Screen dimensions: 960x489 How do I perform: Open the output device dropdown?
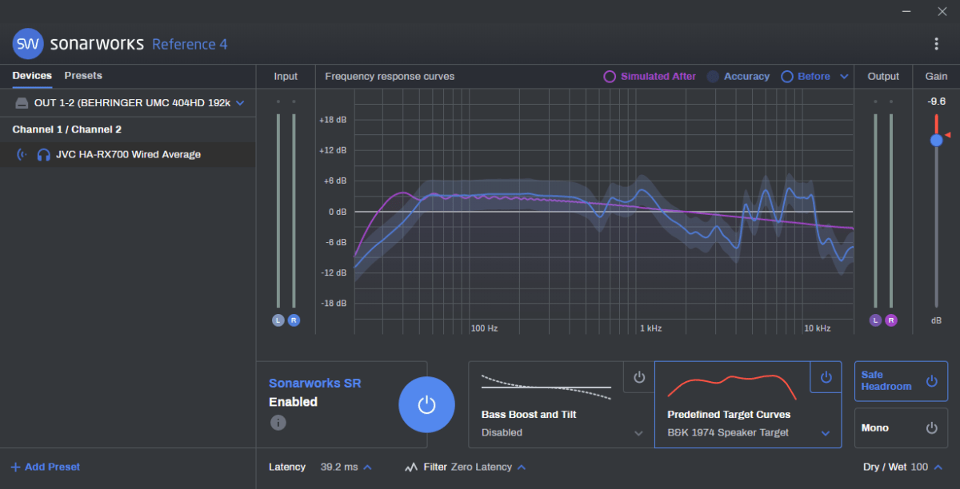tap(128, 103)
